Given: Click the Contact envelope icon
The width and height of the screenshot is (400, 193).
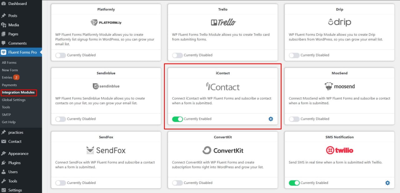Looking at the screenshot, I should (3, 141).
